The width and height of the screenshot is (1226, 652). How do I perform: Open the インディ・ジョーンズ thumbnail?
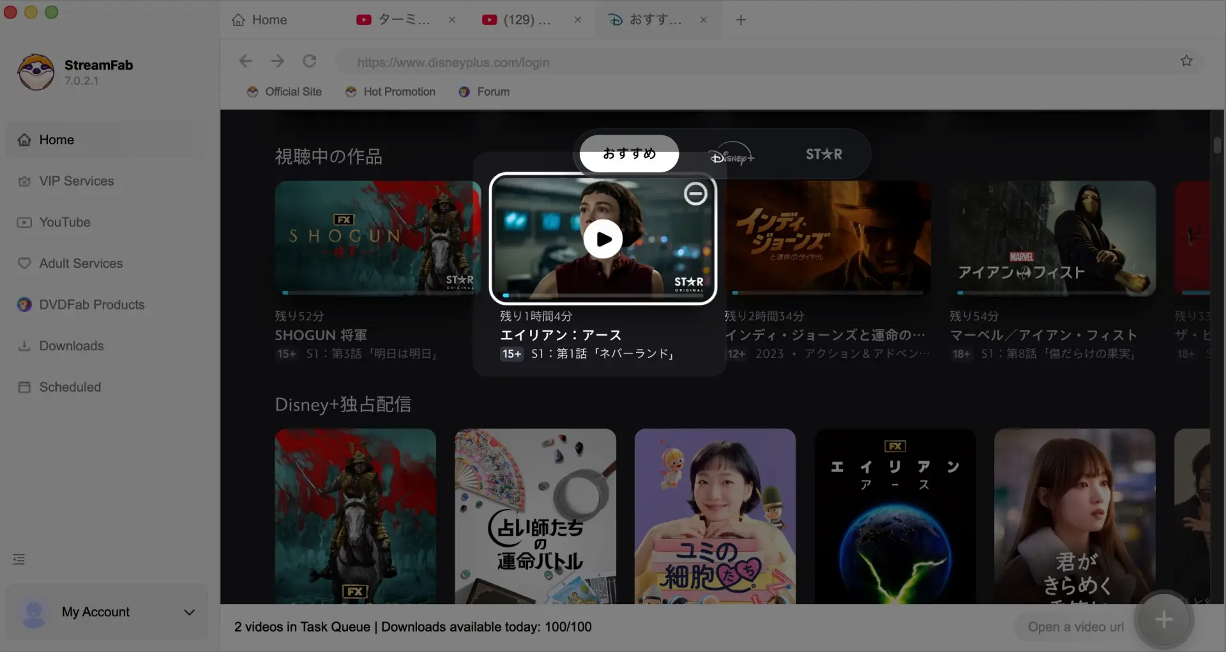[828, 237]
